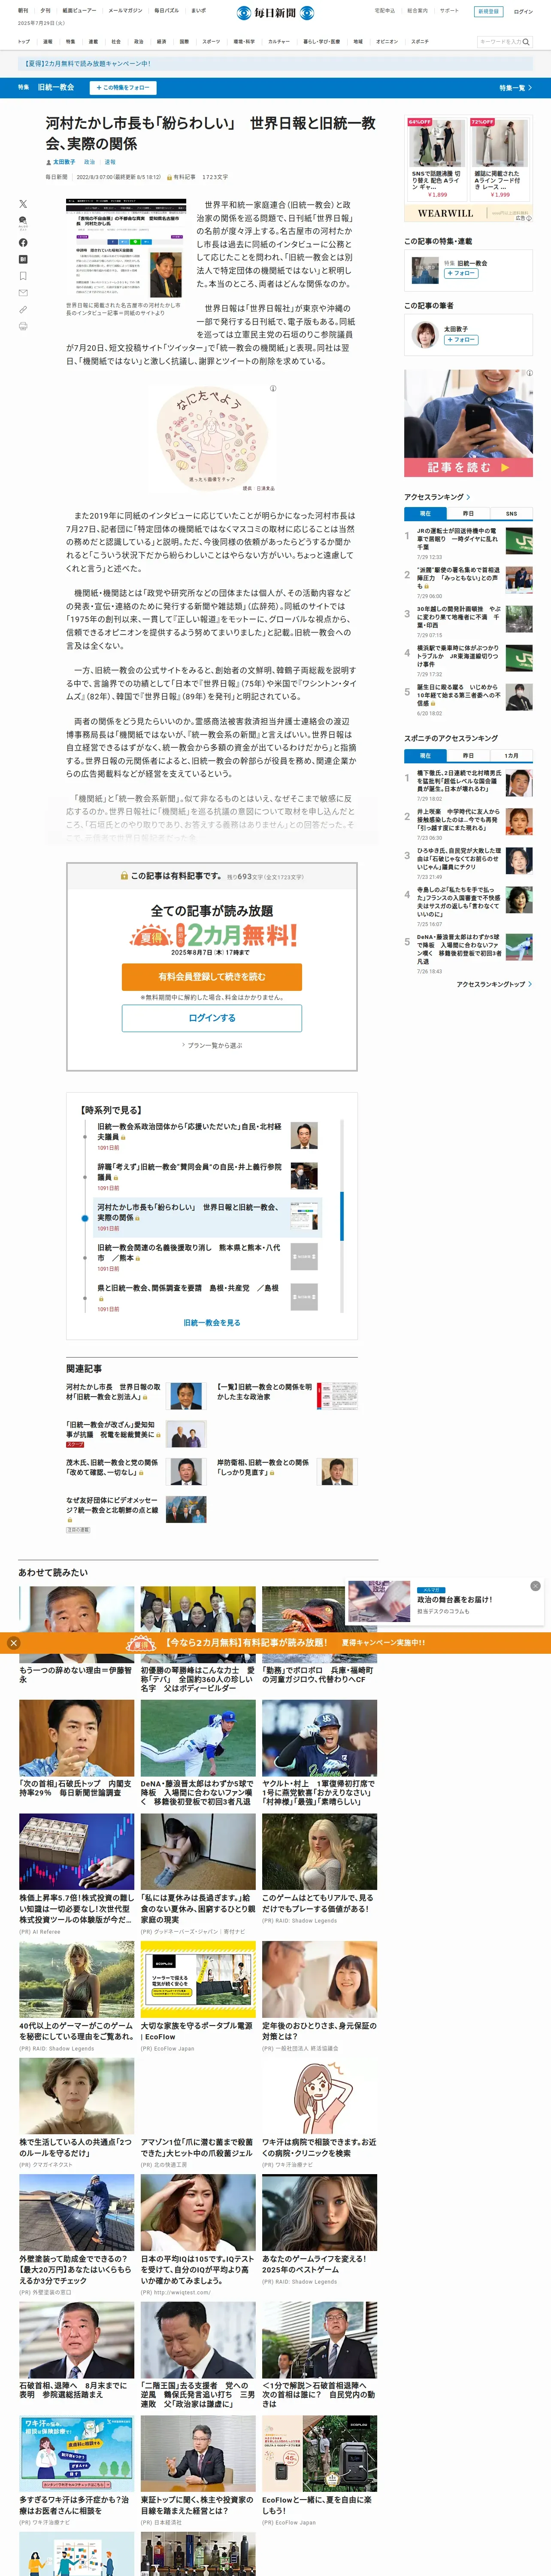Choose プラン一覧から選ぶ under the login button
Image resolution: width=551 pixels, height=2576 pixels.
(212, 1045)
